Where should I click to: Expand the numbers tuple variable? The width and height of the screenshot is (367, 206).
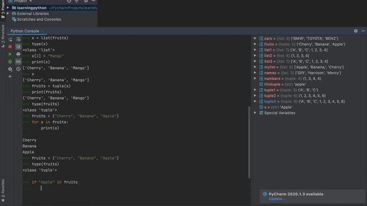tap(255, 78)
